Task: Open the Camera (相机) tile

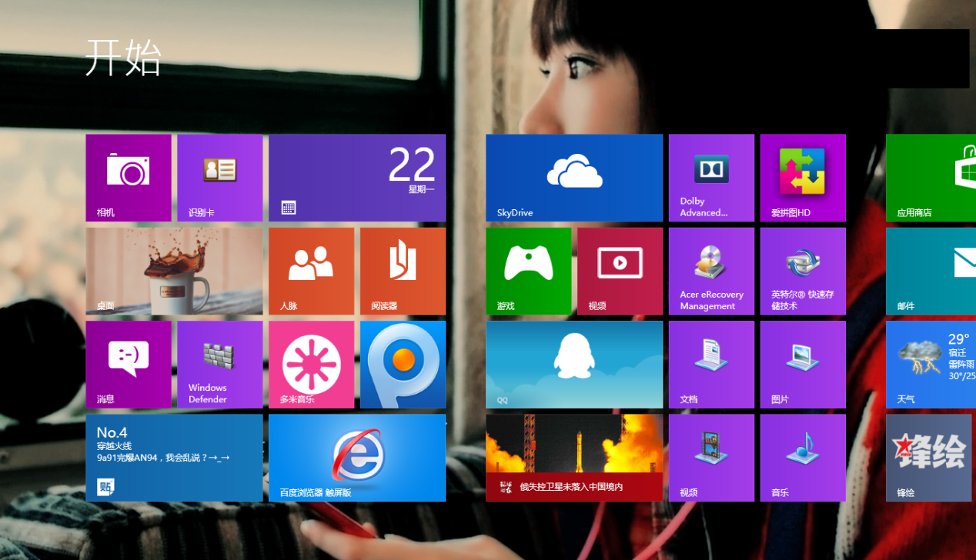Action: (129, 178)
